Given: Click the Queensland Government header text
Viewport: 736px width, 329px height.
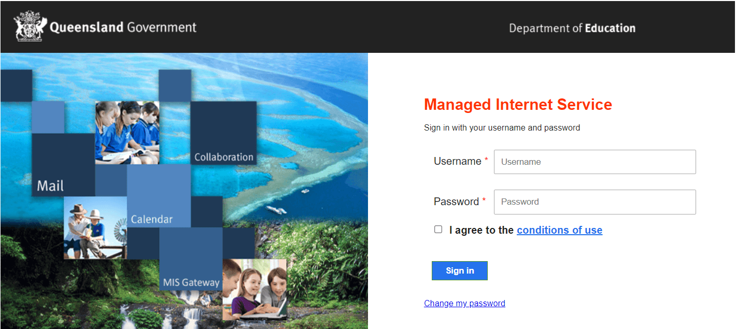Looking at the screenshot, I should click(x=123, y=27).
